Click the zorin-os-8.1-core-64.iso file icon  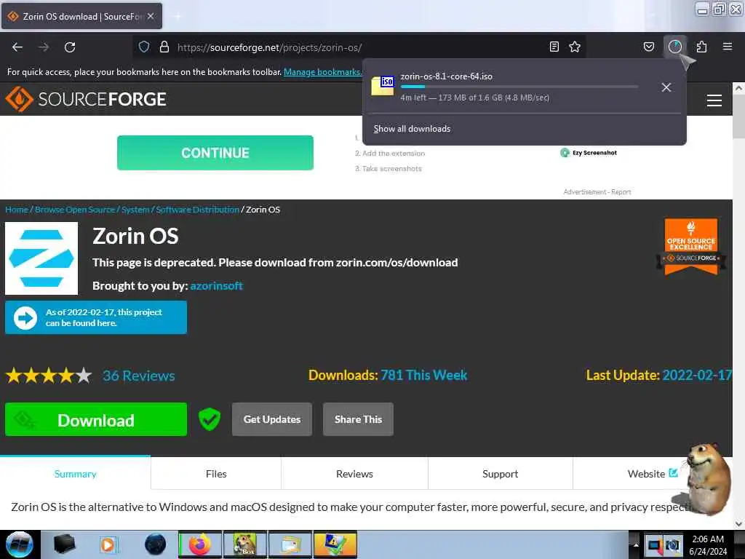[383, 86]
